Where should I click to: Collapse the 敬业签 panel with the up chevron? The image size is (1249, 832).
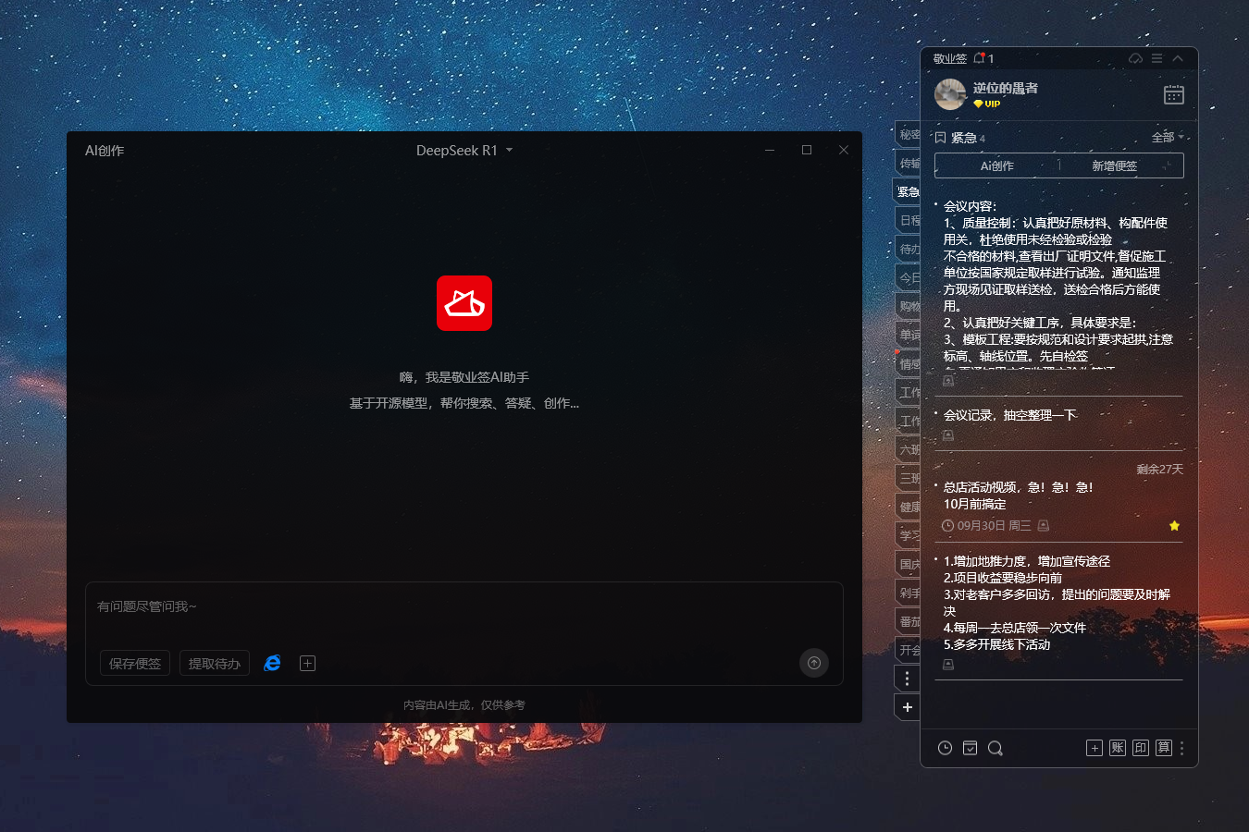tap(1178, 58)
